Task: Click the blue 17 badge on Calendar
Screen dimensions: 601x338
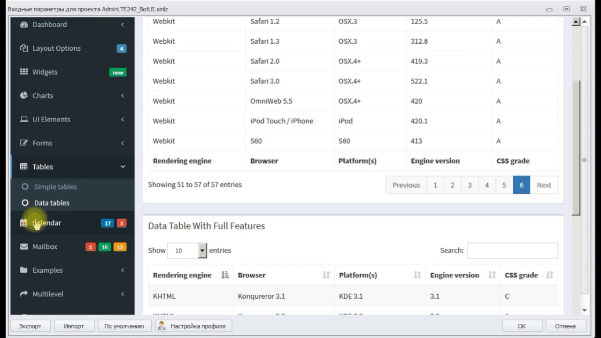Action: tap(108, 223)
